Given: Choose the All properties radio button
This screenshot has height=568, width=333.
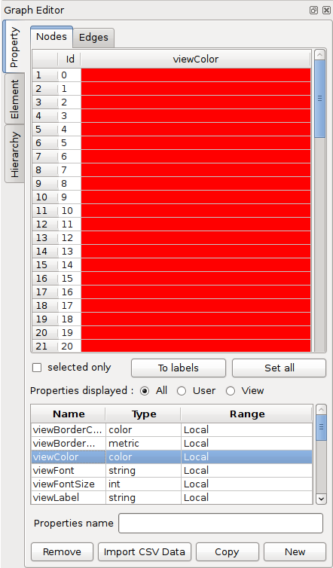Looking at the screenshot, I should click(144, 391).
